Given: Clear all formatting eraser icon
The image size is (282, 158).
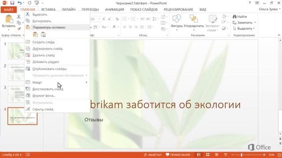Looking at the screenshot, I should (117, 19).
